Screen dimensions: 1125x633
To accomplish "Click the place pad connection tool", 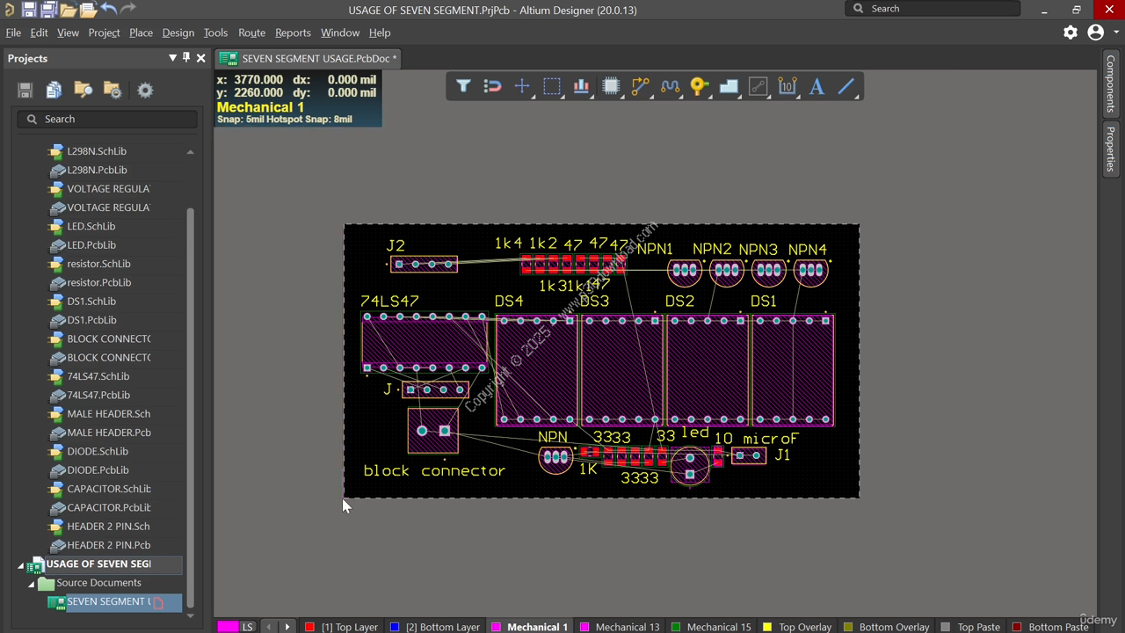I will click(758, 86).
